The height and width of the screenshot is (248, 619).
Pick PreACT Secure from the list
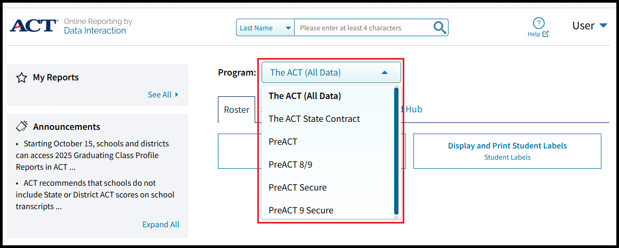[297, 187]
